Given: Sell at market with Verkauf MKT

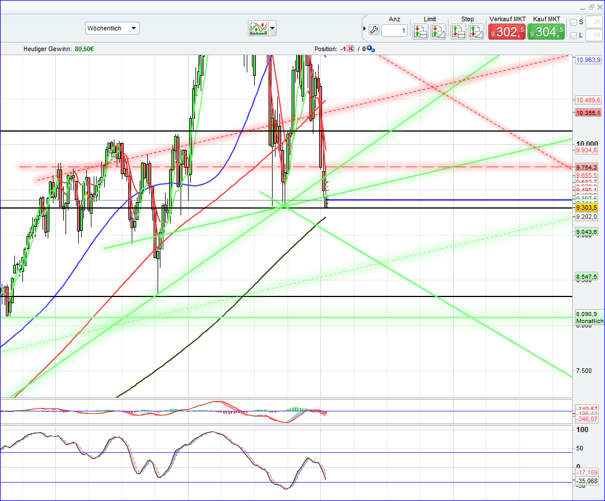Looking at the screenshot, I should tap(507, 31).
